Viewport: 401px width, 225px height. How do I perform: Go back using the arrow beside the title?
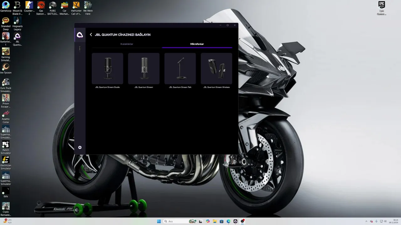(x=91, y=35)
